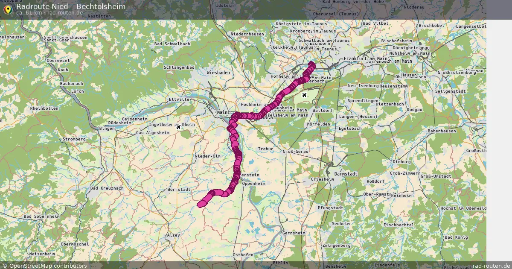Click the Rheinböllen town label

pyautogui.click(x=44, y=108)
